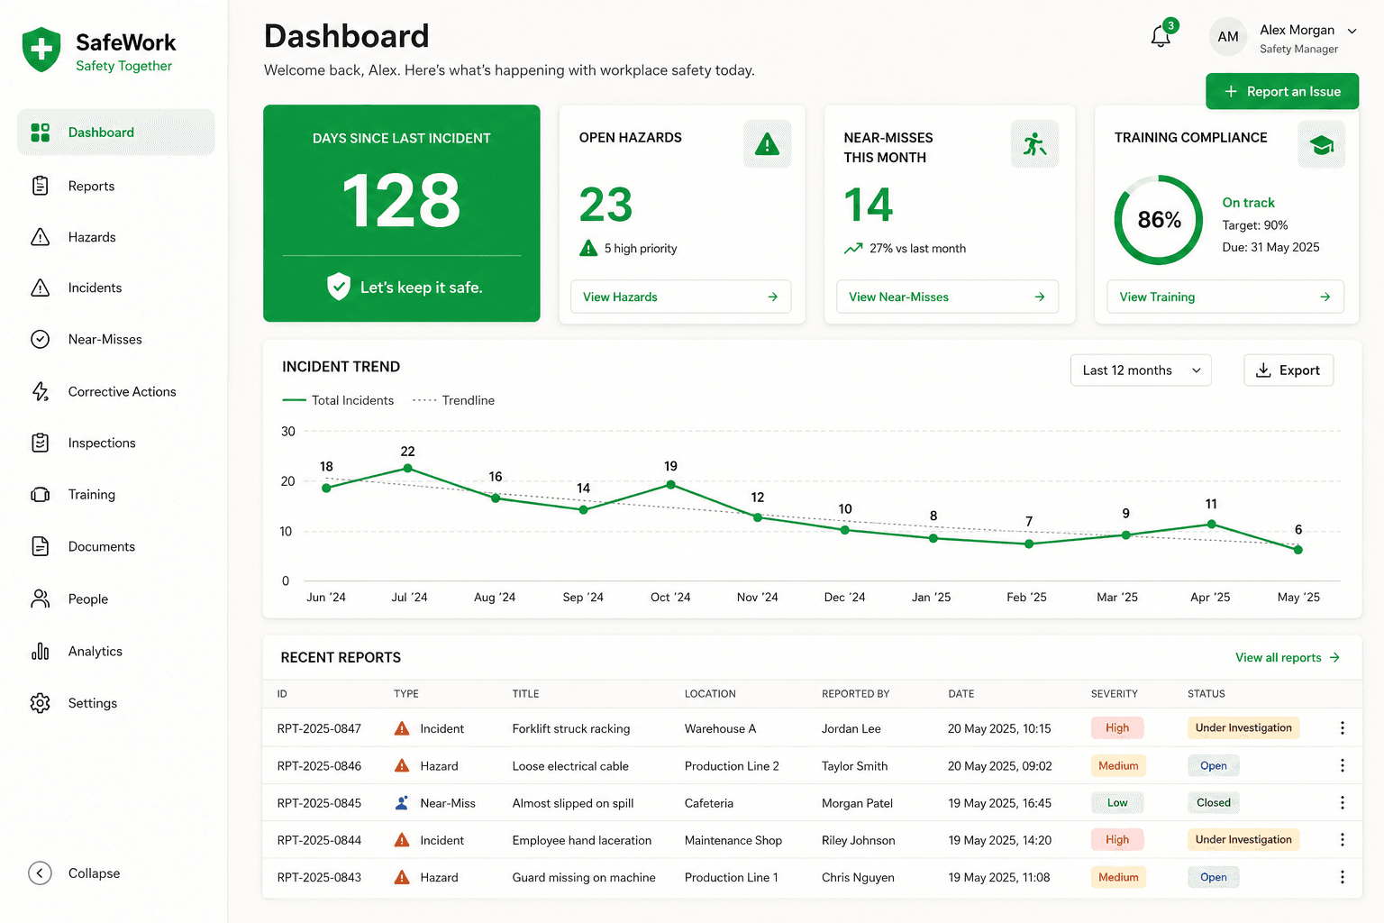
Task: Expand the Last 12 months dropdown
Action: click(1141, 370)
